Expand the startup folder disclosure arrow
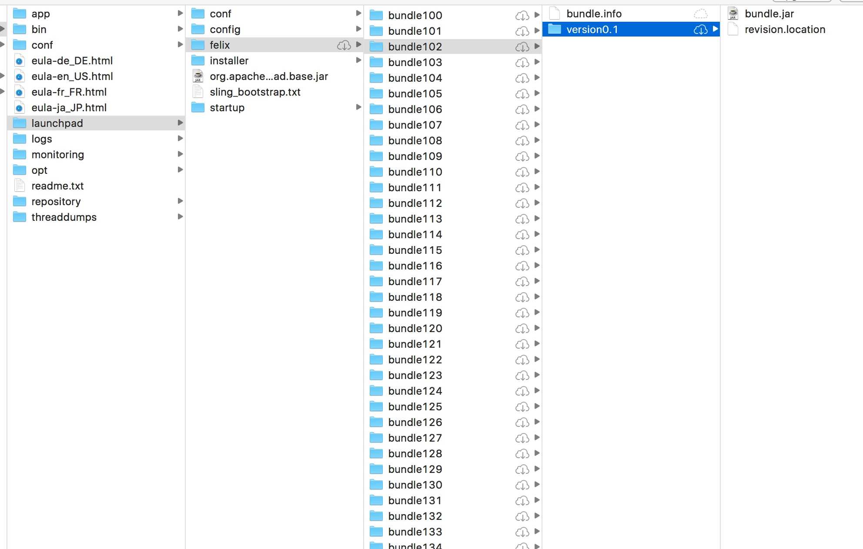 (358, 107)
